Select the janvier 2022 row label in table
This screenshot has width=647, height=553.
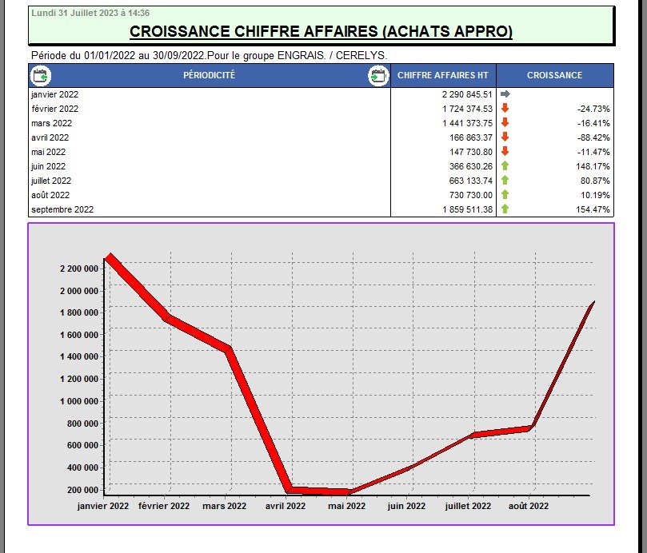[x=54, y=94]
